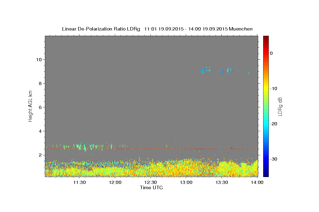Click the 13:30 time tick label
The width and height of the screenshot is (319, 212).
tap(222, 182)
